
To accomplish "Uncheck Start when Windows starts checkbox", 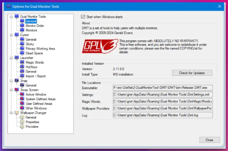I will coord(83,17).
